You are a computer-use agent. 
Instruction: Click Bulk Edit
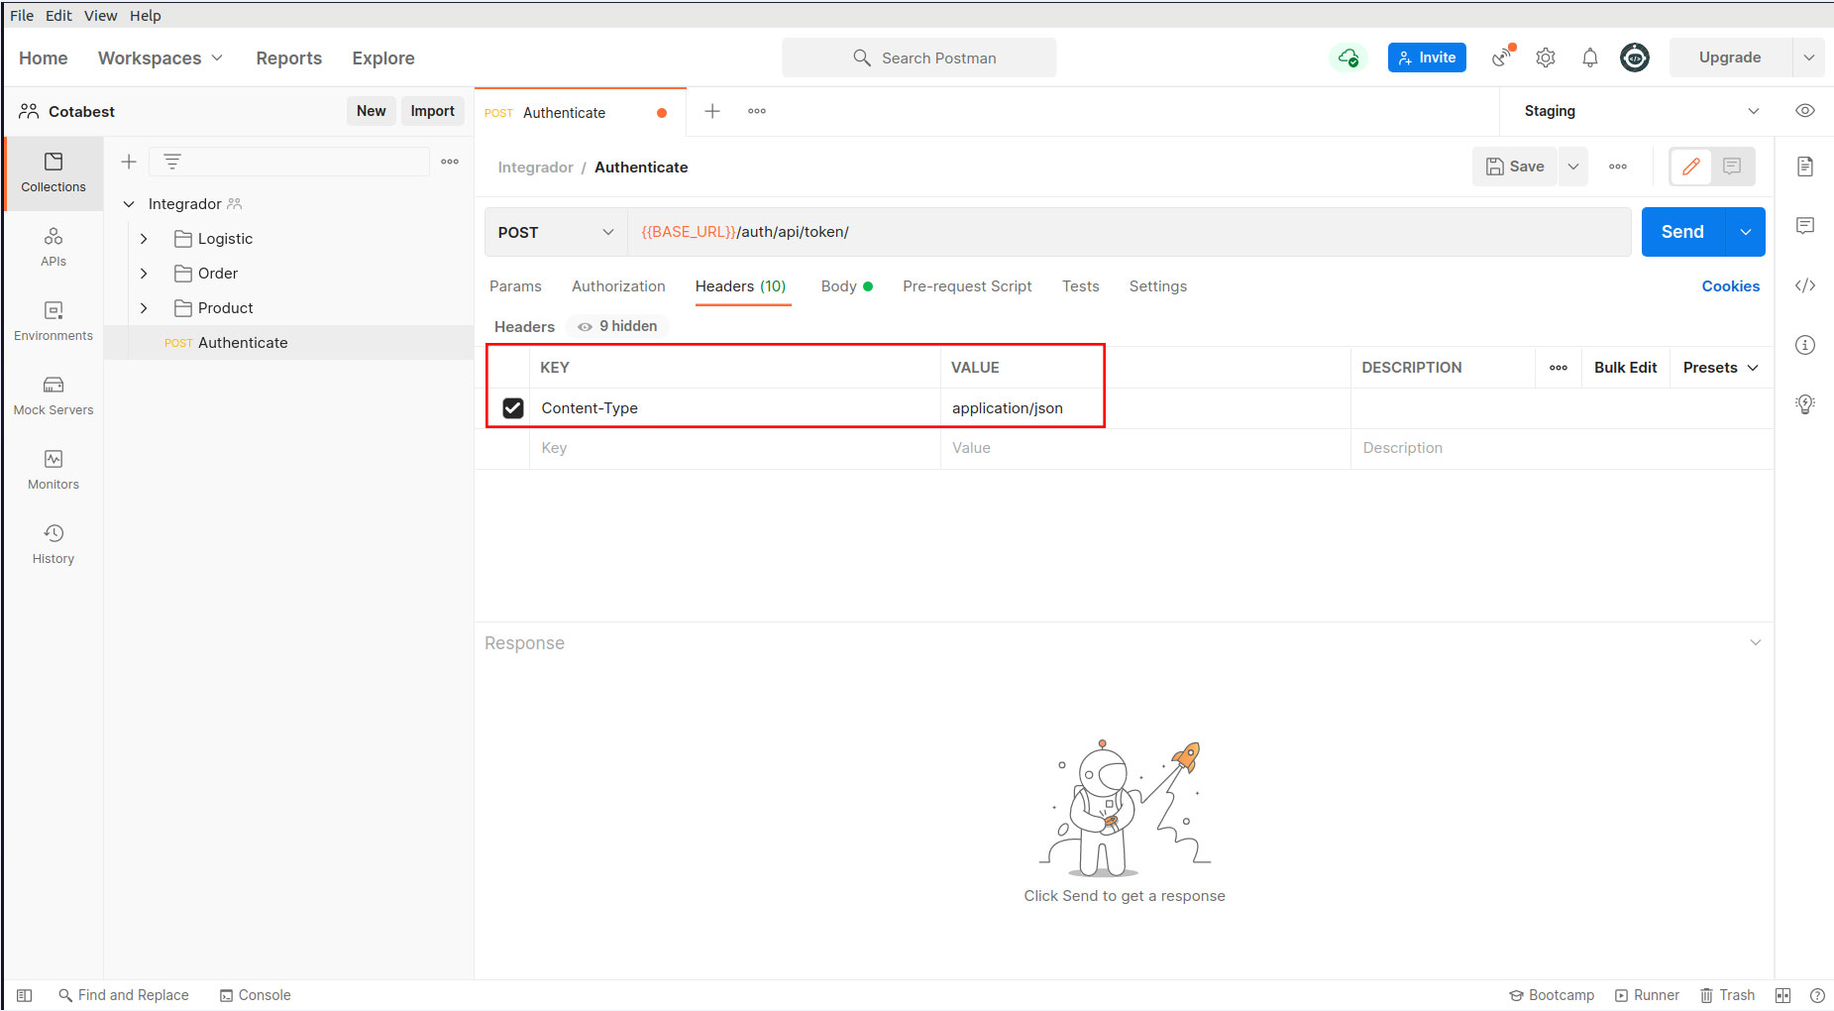point(1625,368)
